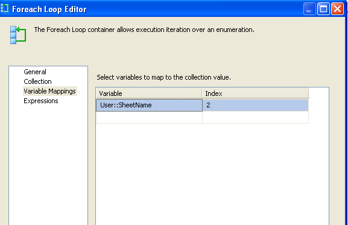Minimize the Foreach Loop Editor window
348x225 pixels.
pos(309,9)
